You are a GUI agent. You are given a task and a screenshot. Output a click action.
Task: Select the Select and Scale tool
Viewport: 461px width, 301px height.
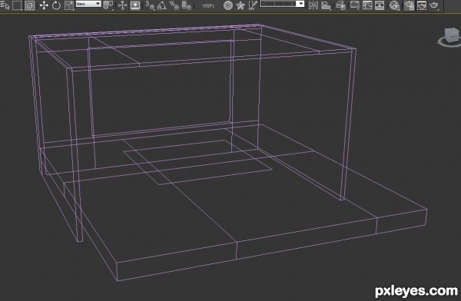69,5
